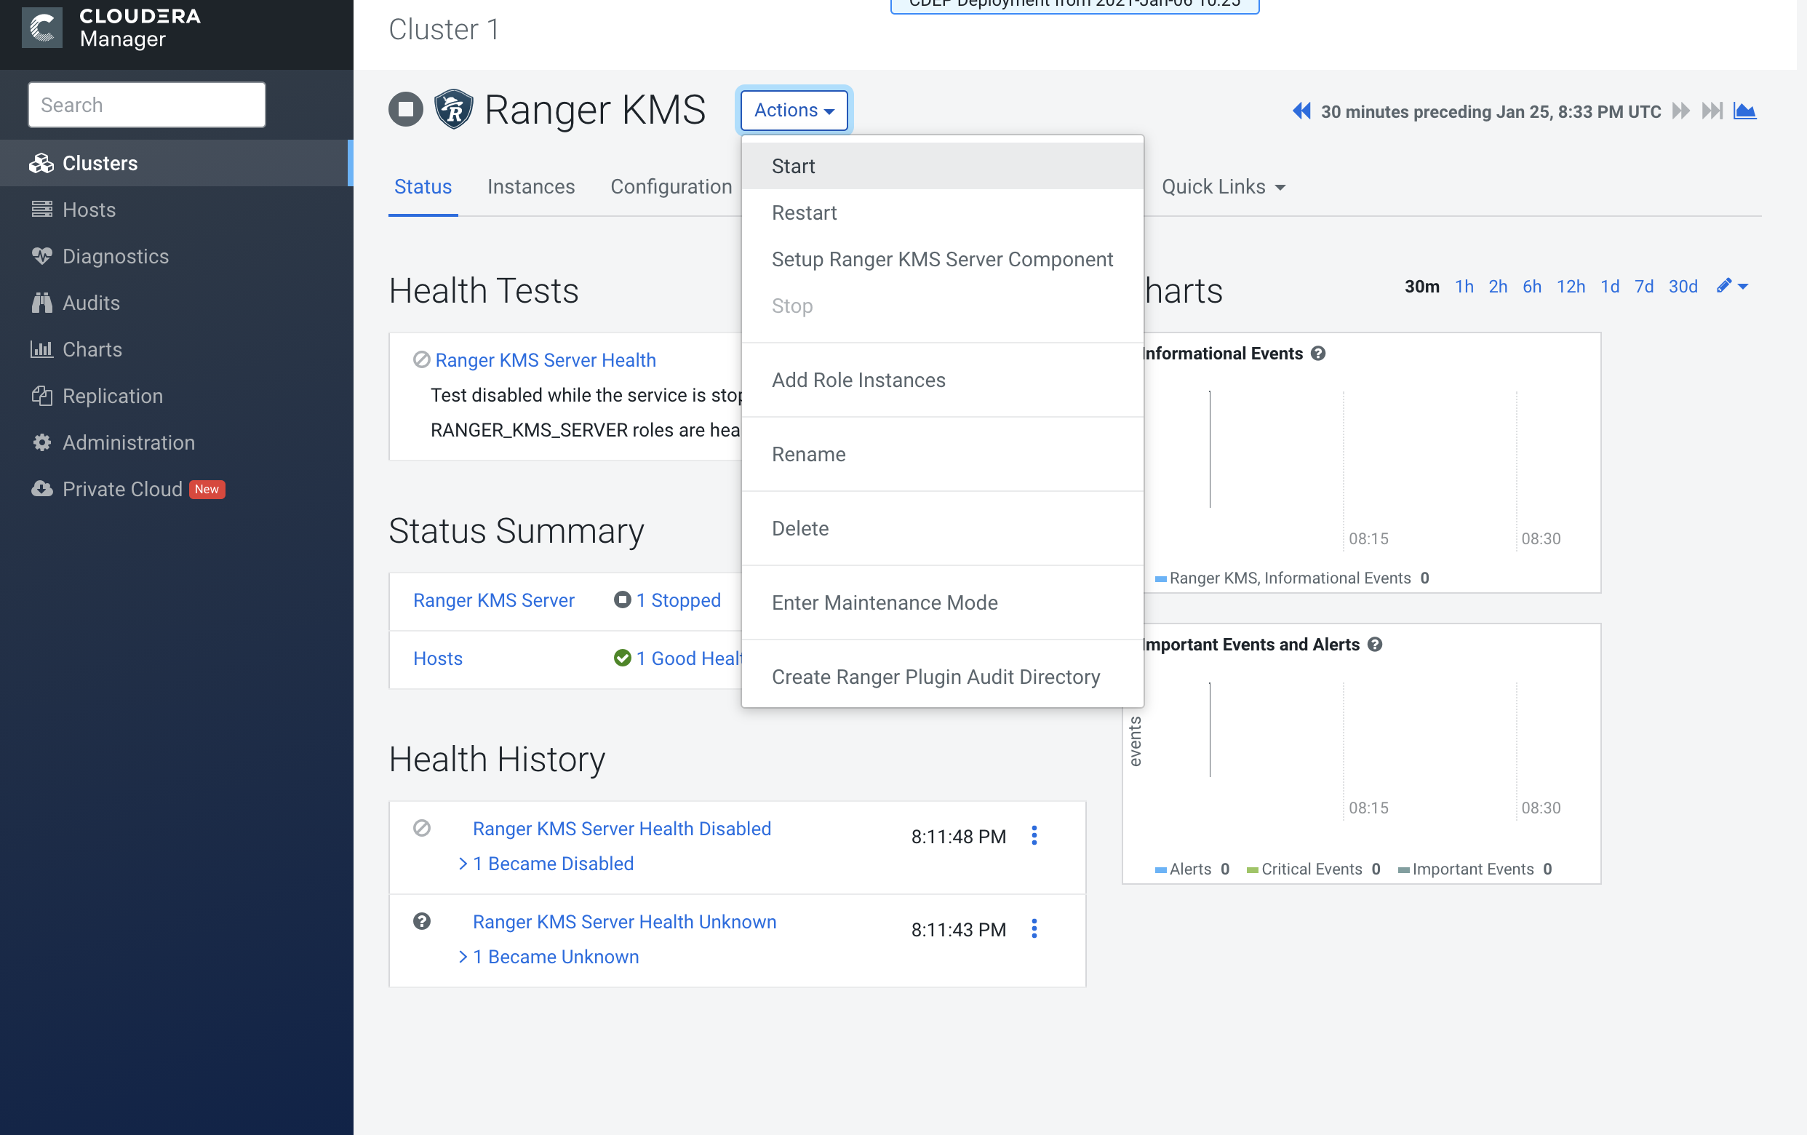Open Diagnostics in the sidebar
The width and height of the screenshot is (1807, 1135).
175,256
